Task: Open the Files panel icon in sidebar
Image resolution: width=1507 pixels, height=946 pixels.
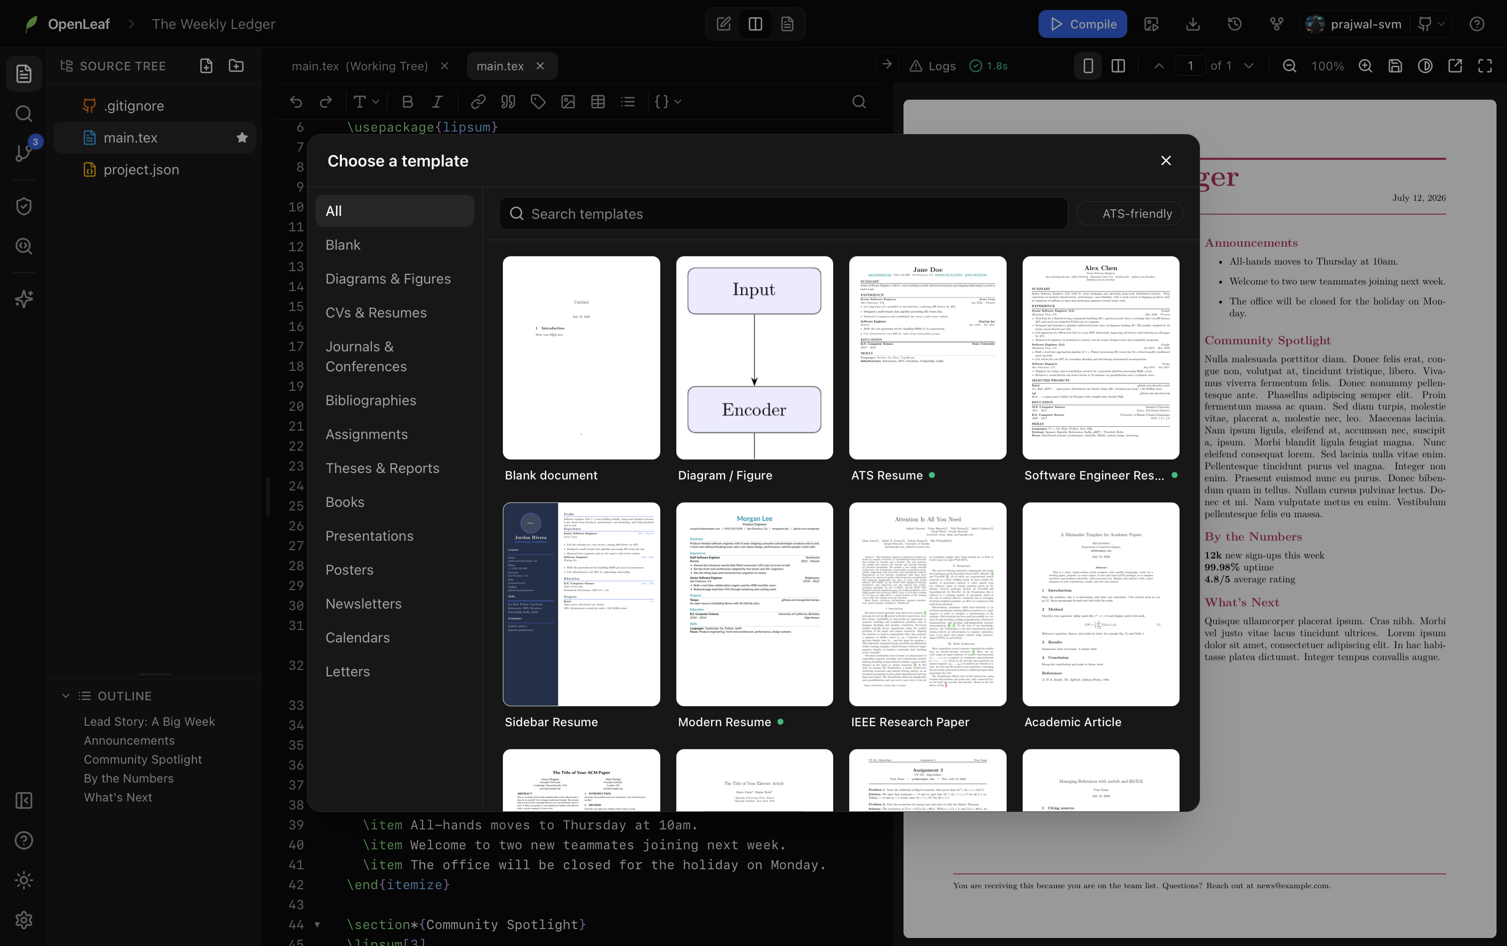Action: [x=24, y=74]
